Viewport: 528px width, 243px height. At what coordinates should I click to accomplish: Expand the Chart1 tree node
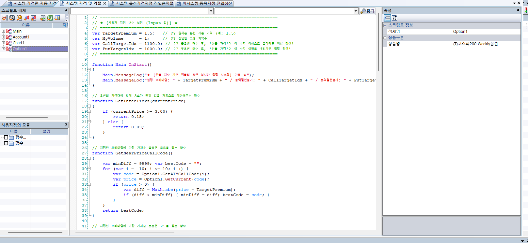(x=3, y=43)
